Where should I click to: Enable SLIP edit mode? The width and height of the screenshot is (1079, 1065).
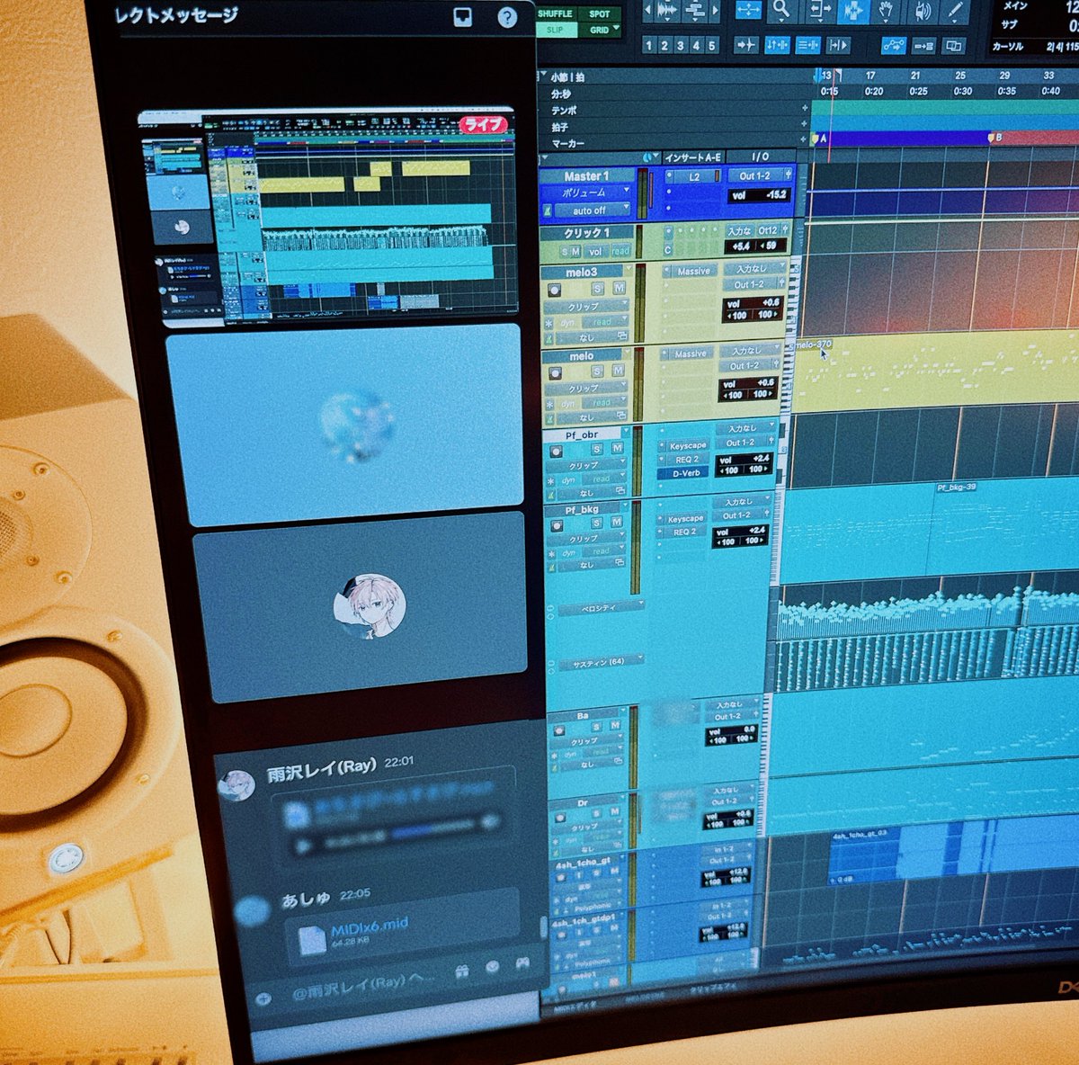point(555,30)
